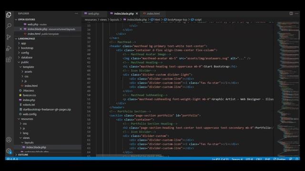Select index.blade.php in layouts folder
Screen dimensions: 305x171
(48, 147)
